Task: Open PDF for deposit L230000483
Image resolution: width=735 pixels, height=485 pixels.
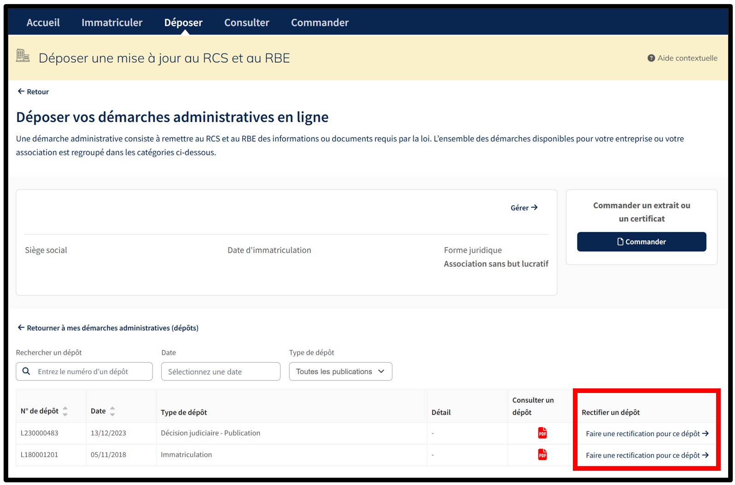Action: point(542,433)
